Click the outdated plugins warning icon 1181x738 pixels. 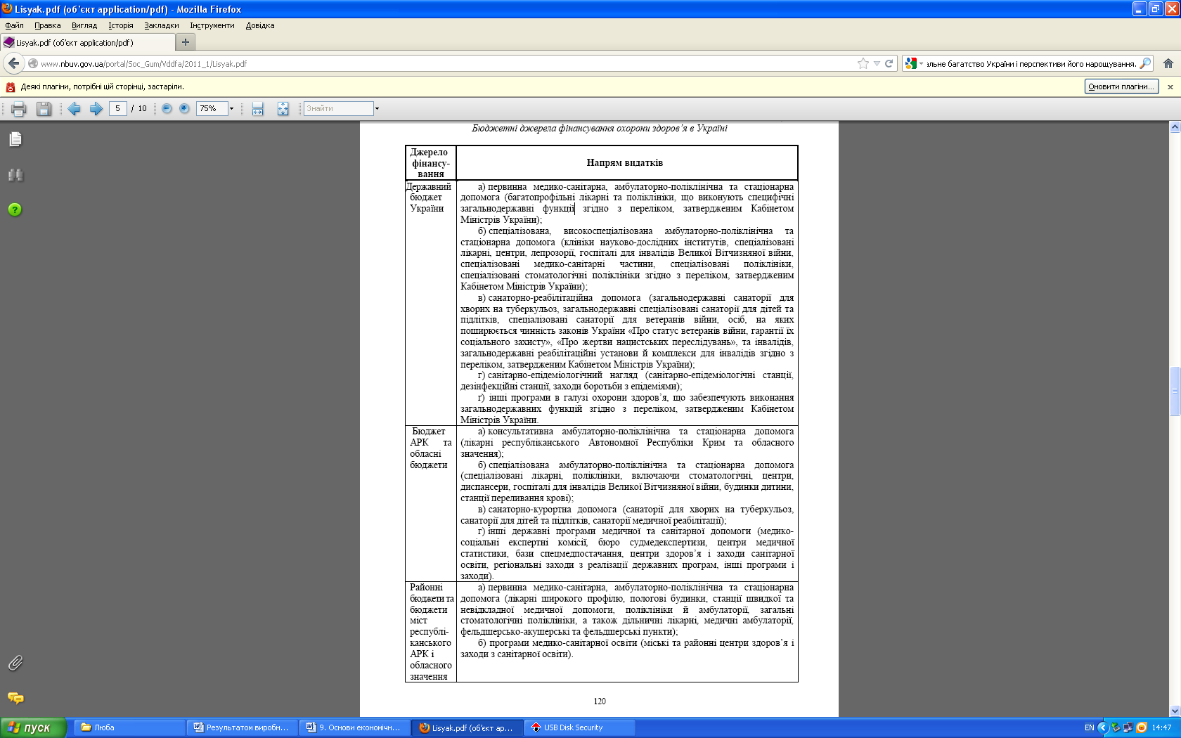[x=11, y=87]
